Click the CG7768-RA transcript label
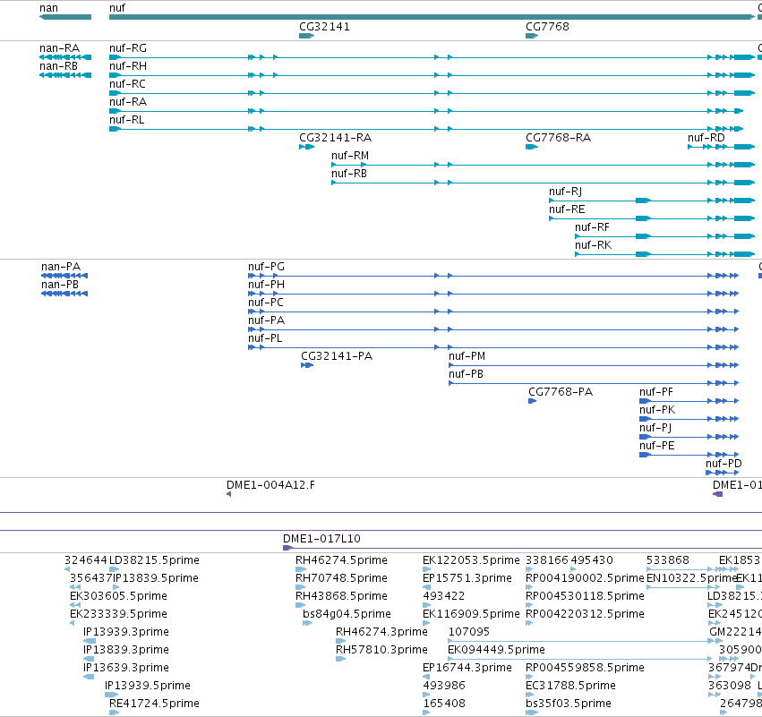 coord(559,138)
